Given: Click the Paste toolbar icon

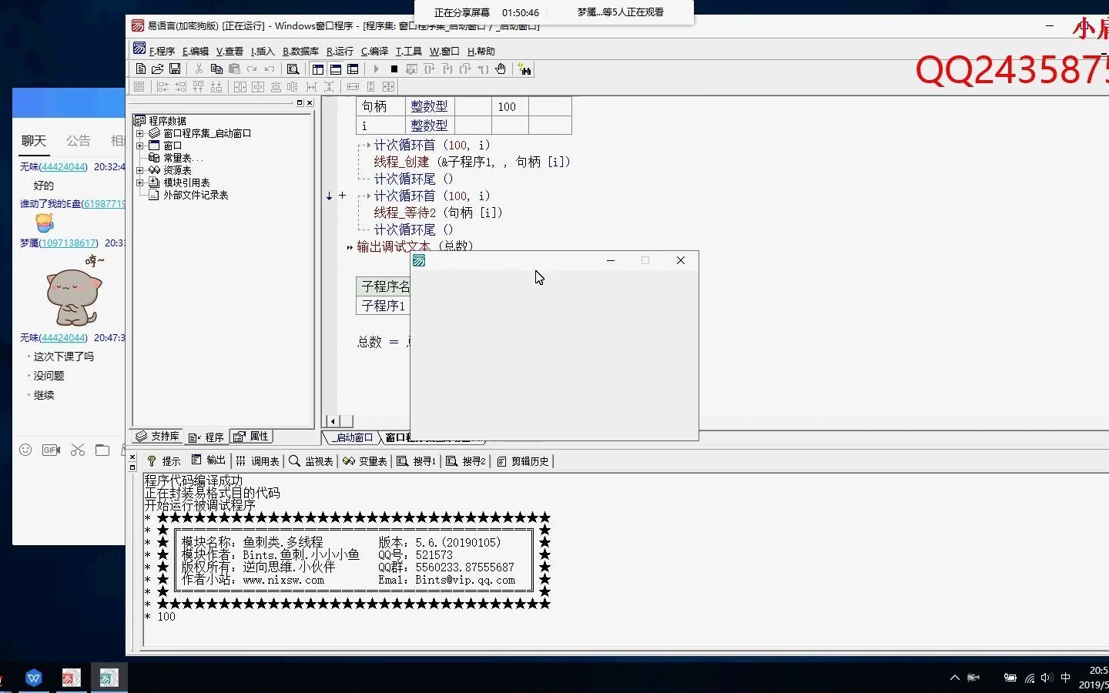Looking at the screenshot, I should coord(234,69).
